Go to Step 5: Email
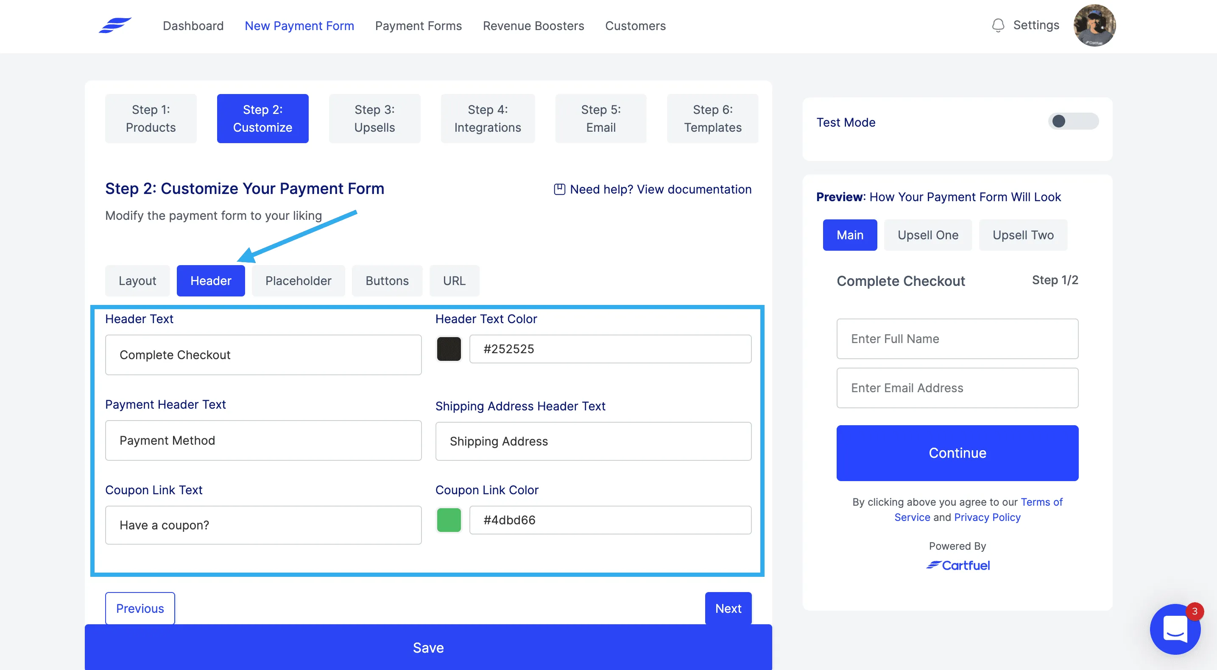 601,119
